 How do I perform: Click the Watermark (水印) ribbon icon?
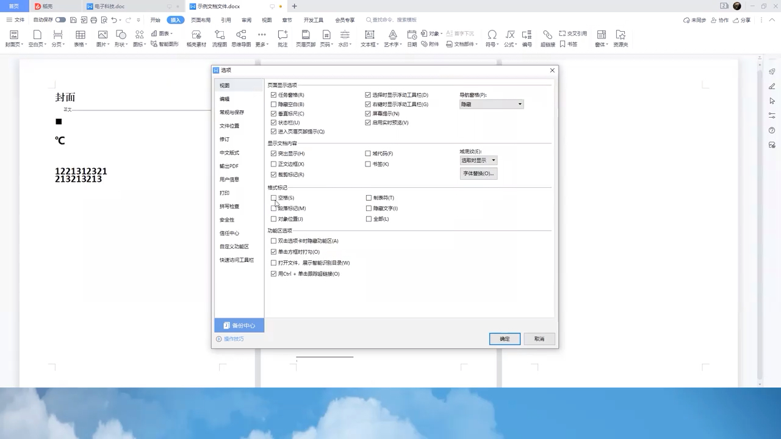345,38
